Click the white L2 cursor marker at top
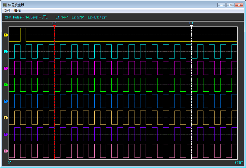This screenshot has width=246, height=168. click(x=191, y=25)
